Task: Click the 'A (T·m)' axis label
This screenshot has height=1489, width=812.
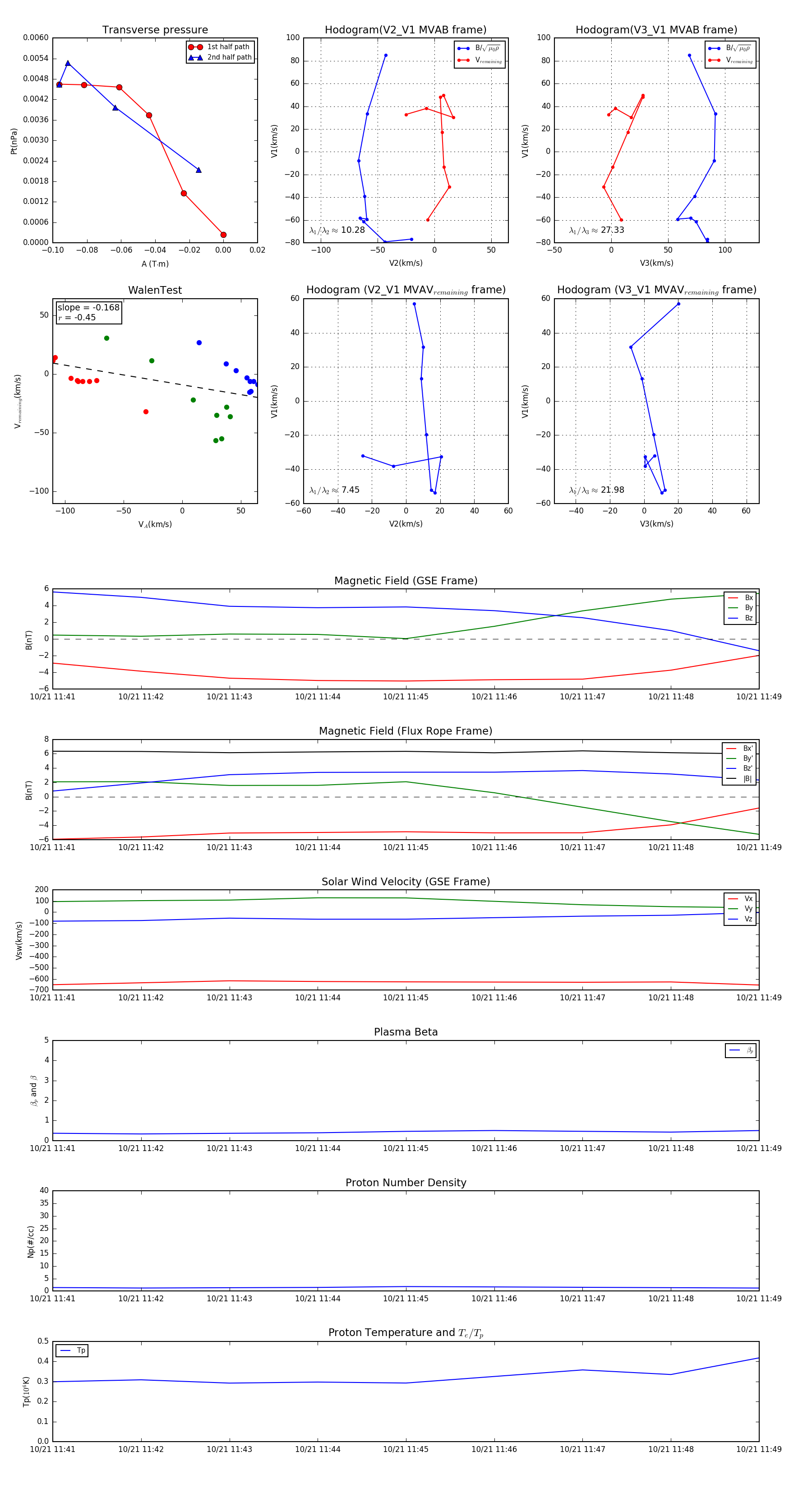Action: tap(155, 264)
